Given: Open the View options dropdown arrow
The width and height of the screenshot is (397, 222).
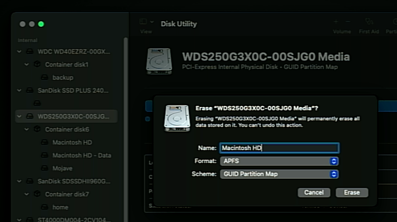Looking at the screenshot, I should [152, 22].
